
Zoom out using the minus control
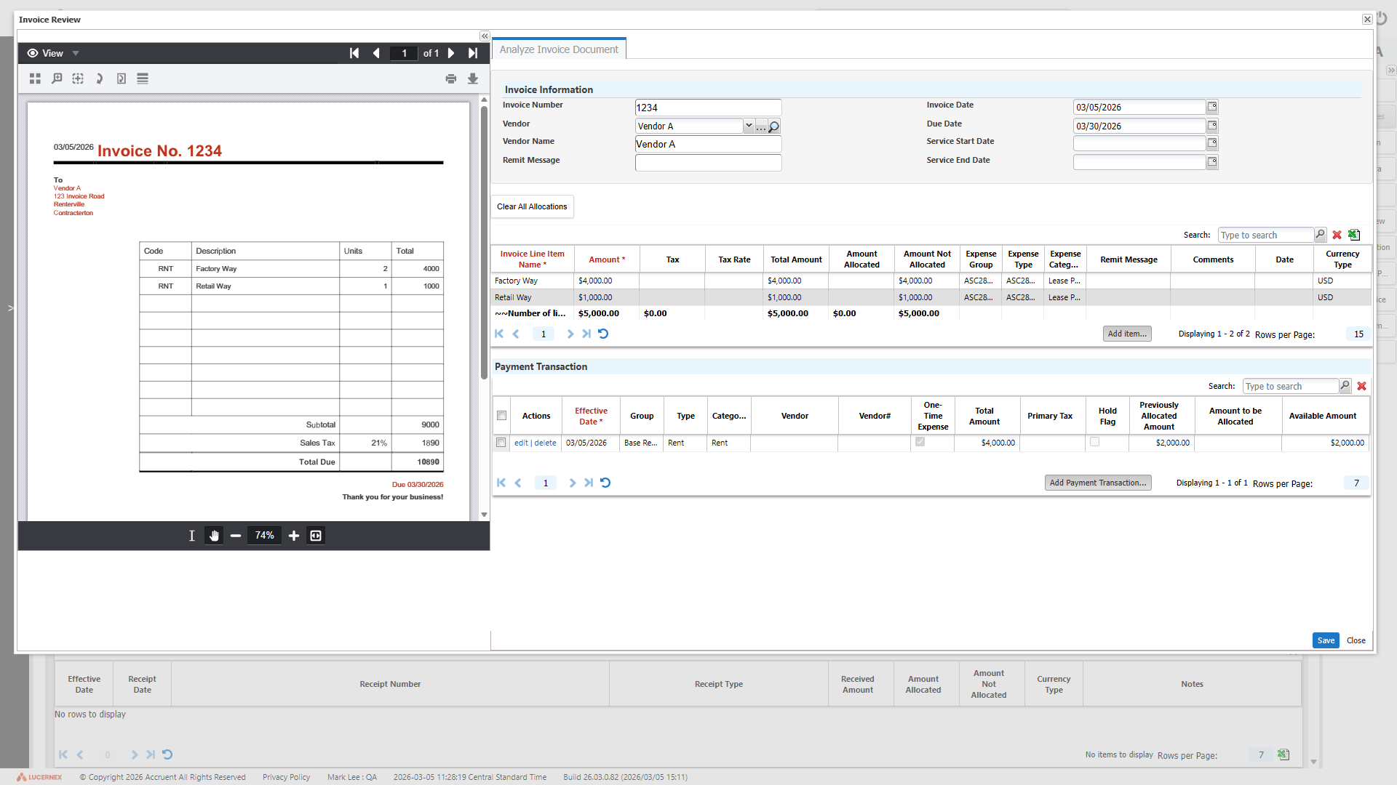tap(234, 536)
